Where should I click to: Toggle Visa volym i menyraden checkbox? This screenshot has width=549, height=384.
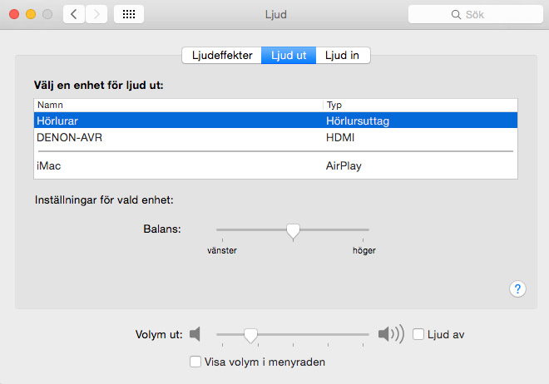195,362
